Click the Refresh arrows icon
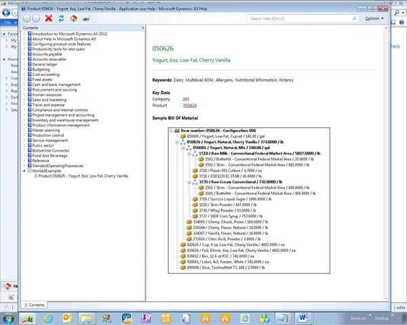This screenshot has width=407, height=325. click(x=61, y=18)
